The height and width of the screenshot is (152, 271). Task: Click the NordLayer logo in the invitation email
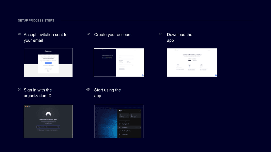[48, 51]
